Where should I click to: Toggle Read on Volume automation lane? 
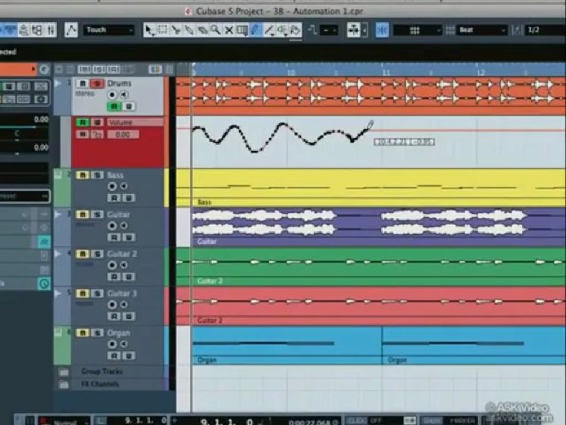(83, 123)
